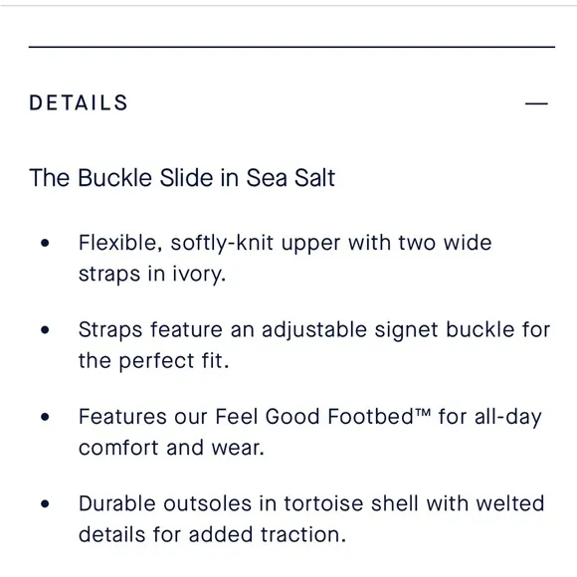The height and width of the screenshot is (577, 577).
Task: Collapse the DETAILS section with minus icon
Action: click(536, 103)
